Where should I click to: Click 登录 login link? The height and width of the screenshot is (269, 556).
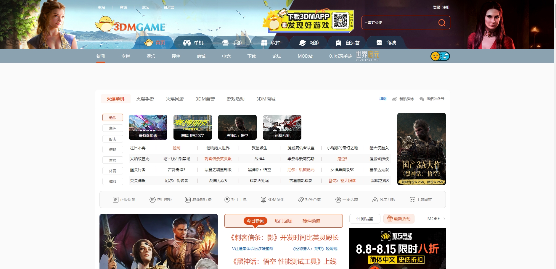pos(437,7)
